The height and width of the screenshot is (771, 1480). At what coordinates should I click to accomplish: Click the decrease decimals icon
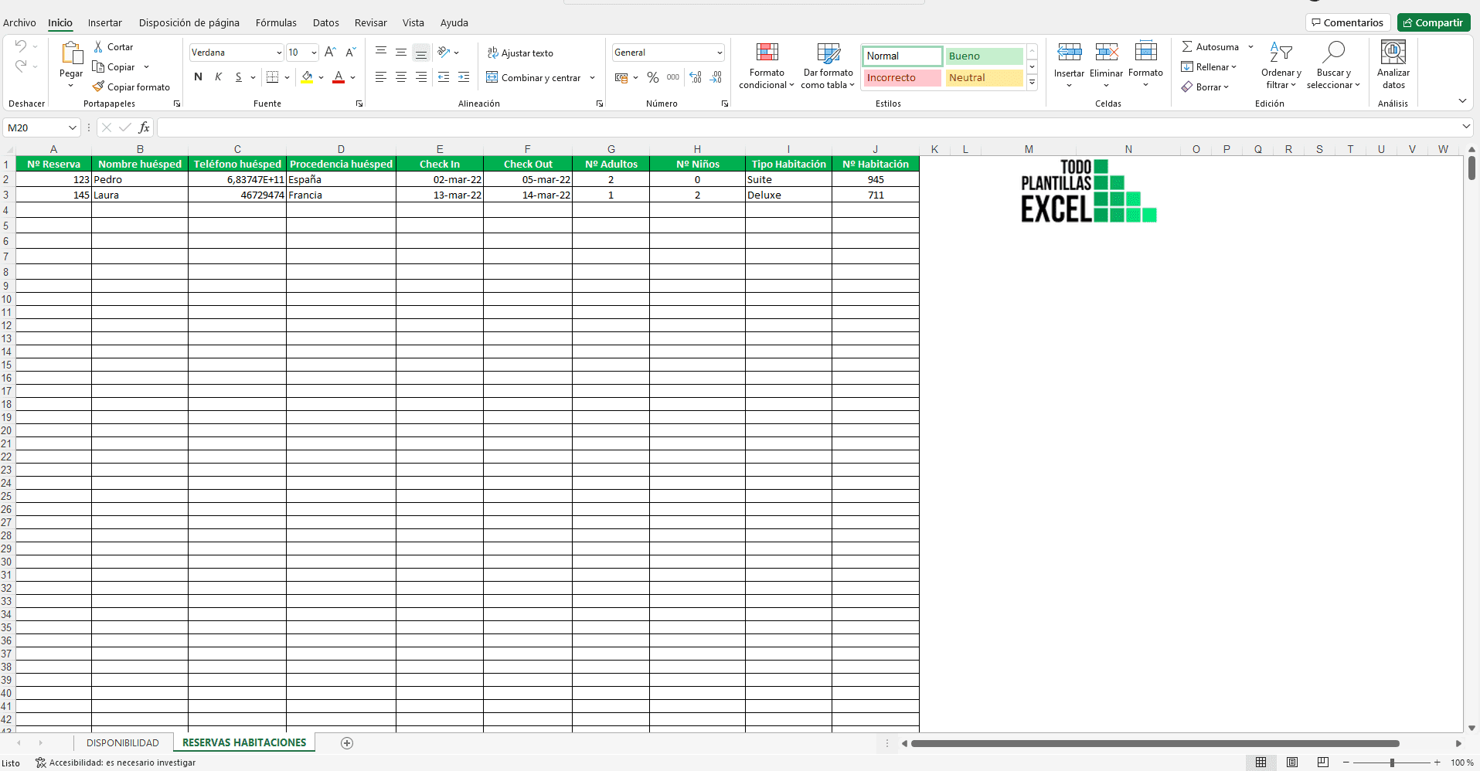pyautogui.click(x=716, y=77)
